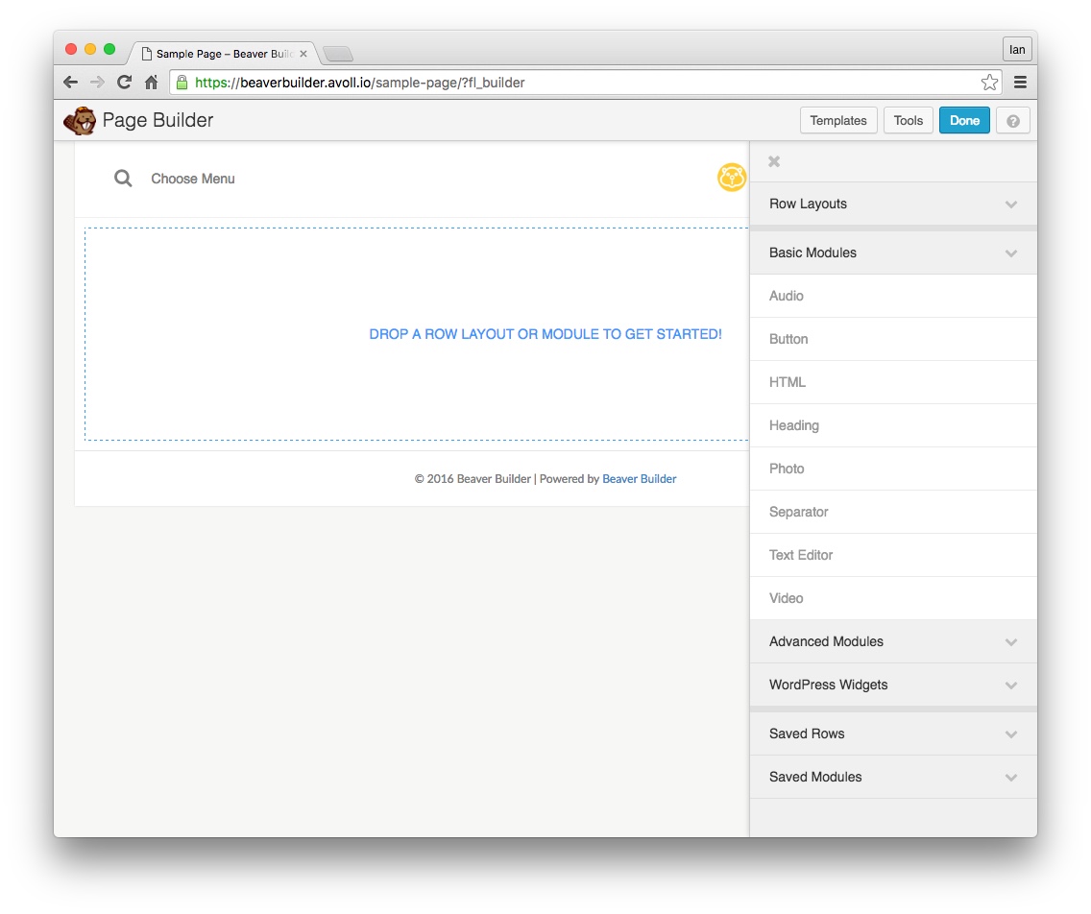Follow the Beaver Builder footer link
This screenshot has height=914, width=1091.
pos(639,478)
